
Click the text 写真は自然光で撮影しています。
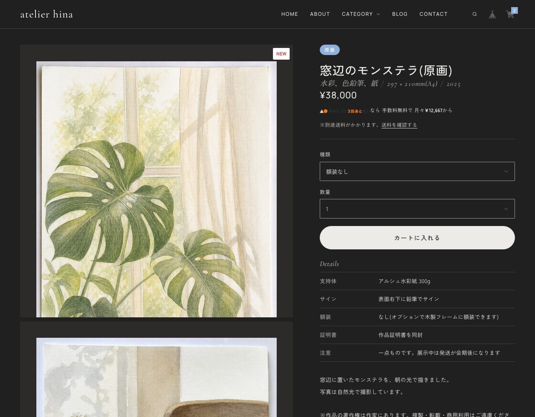(x=362, y=392)
